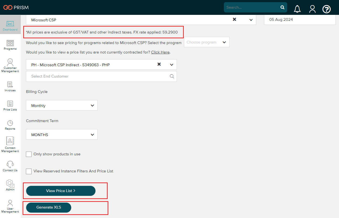339x218 pixels.
Task: Open User Management in sidebar
Action: point(10,206)
